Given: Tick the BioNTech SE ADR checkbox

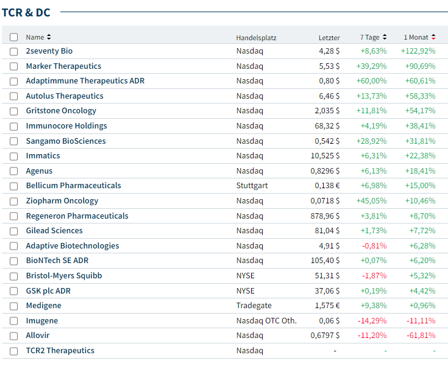Looking at the screenshot, I should click(x=14, y=261).
